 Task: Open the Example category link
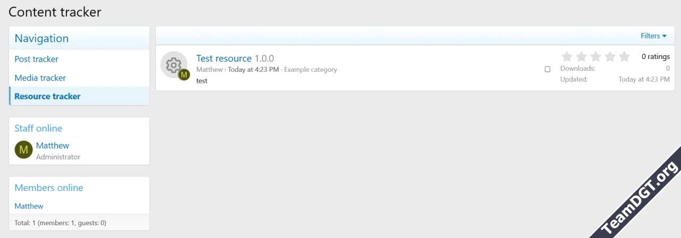310,70
